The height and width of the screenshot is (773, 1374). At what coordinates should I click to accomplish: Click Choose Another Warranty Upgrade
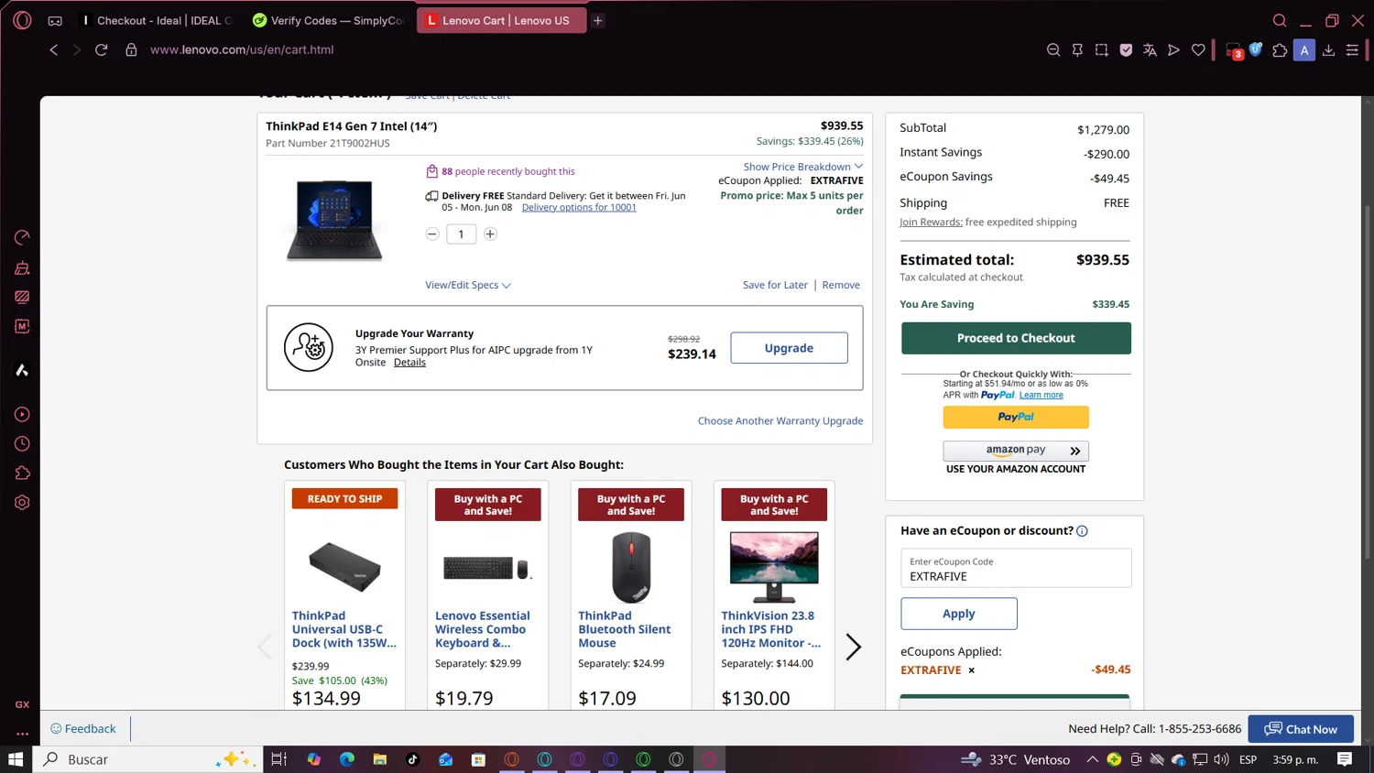(x=780, y=421)
